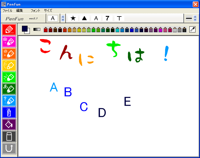Increase line thickness with the up arrow
200x158 pixels.
195,17
